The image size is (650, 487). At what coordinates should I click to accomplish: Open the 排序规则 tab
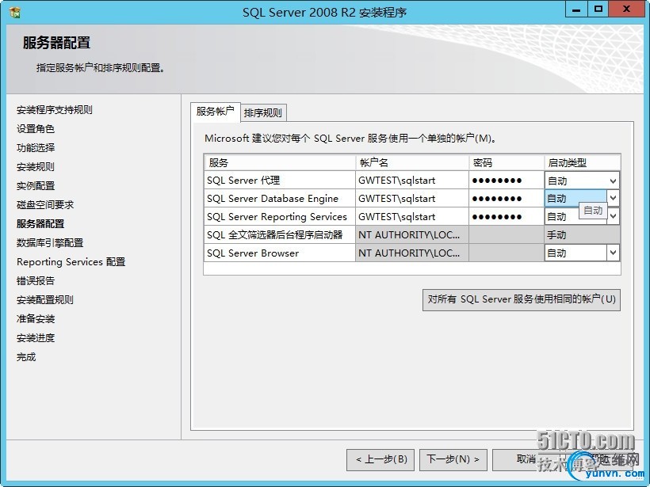263,112
